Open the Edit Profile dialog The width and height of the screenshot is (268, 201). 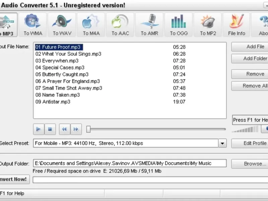(250, 143)
